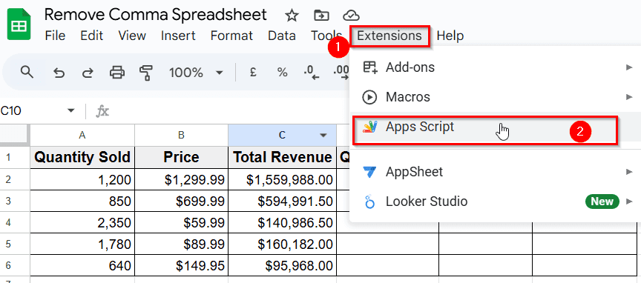The width and height of the screenshot is (641, 283).
Task: Open the Tools menu
Action: tap(326, 36)
